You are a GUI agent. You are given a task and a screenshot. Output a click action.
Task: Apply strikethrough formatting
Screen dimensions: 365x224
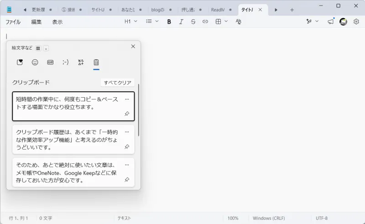[193, 21]
